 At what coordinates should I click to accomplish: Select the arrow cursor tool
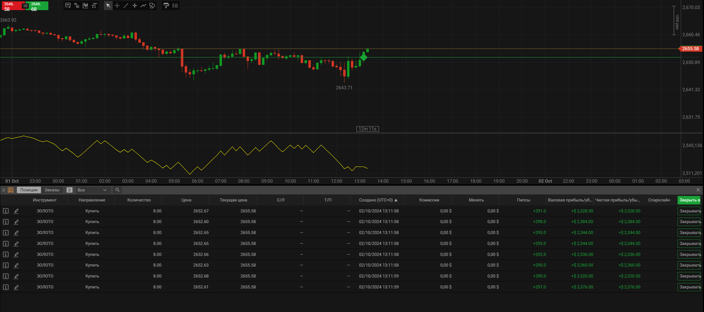pos(108,6)
